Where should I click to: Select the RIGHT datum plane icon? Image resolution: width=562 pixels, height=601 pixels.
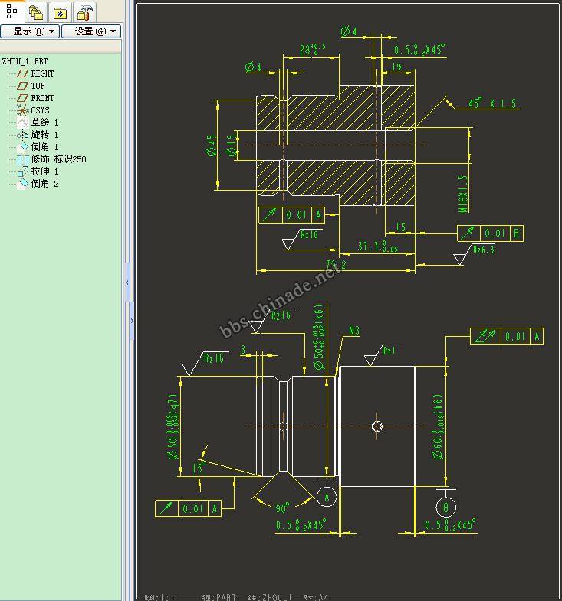coord(23,73)
